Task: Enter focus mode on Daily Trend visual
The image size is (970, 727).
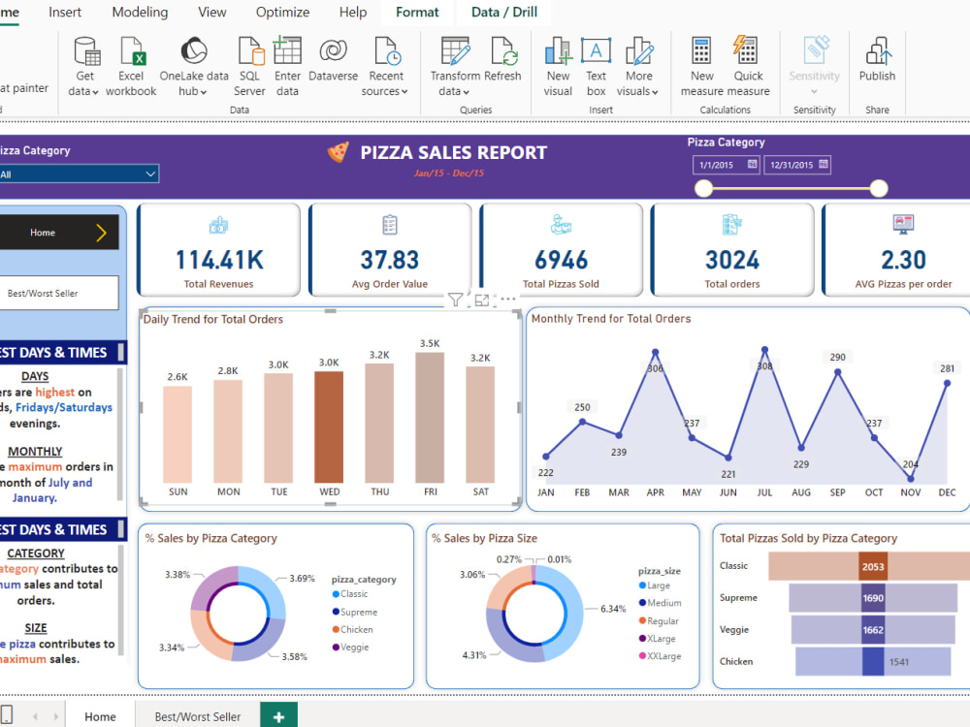Action: (x=481, y=300)
